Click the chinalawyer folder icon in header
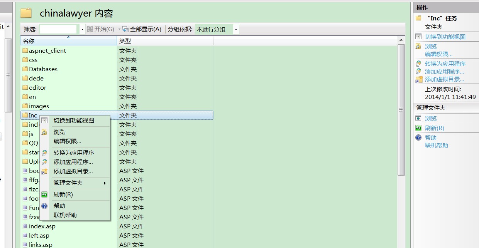Image resolution: width=479 pixels, height=248 pixels. pos(26,13)
